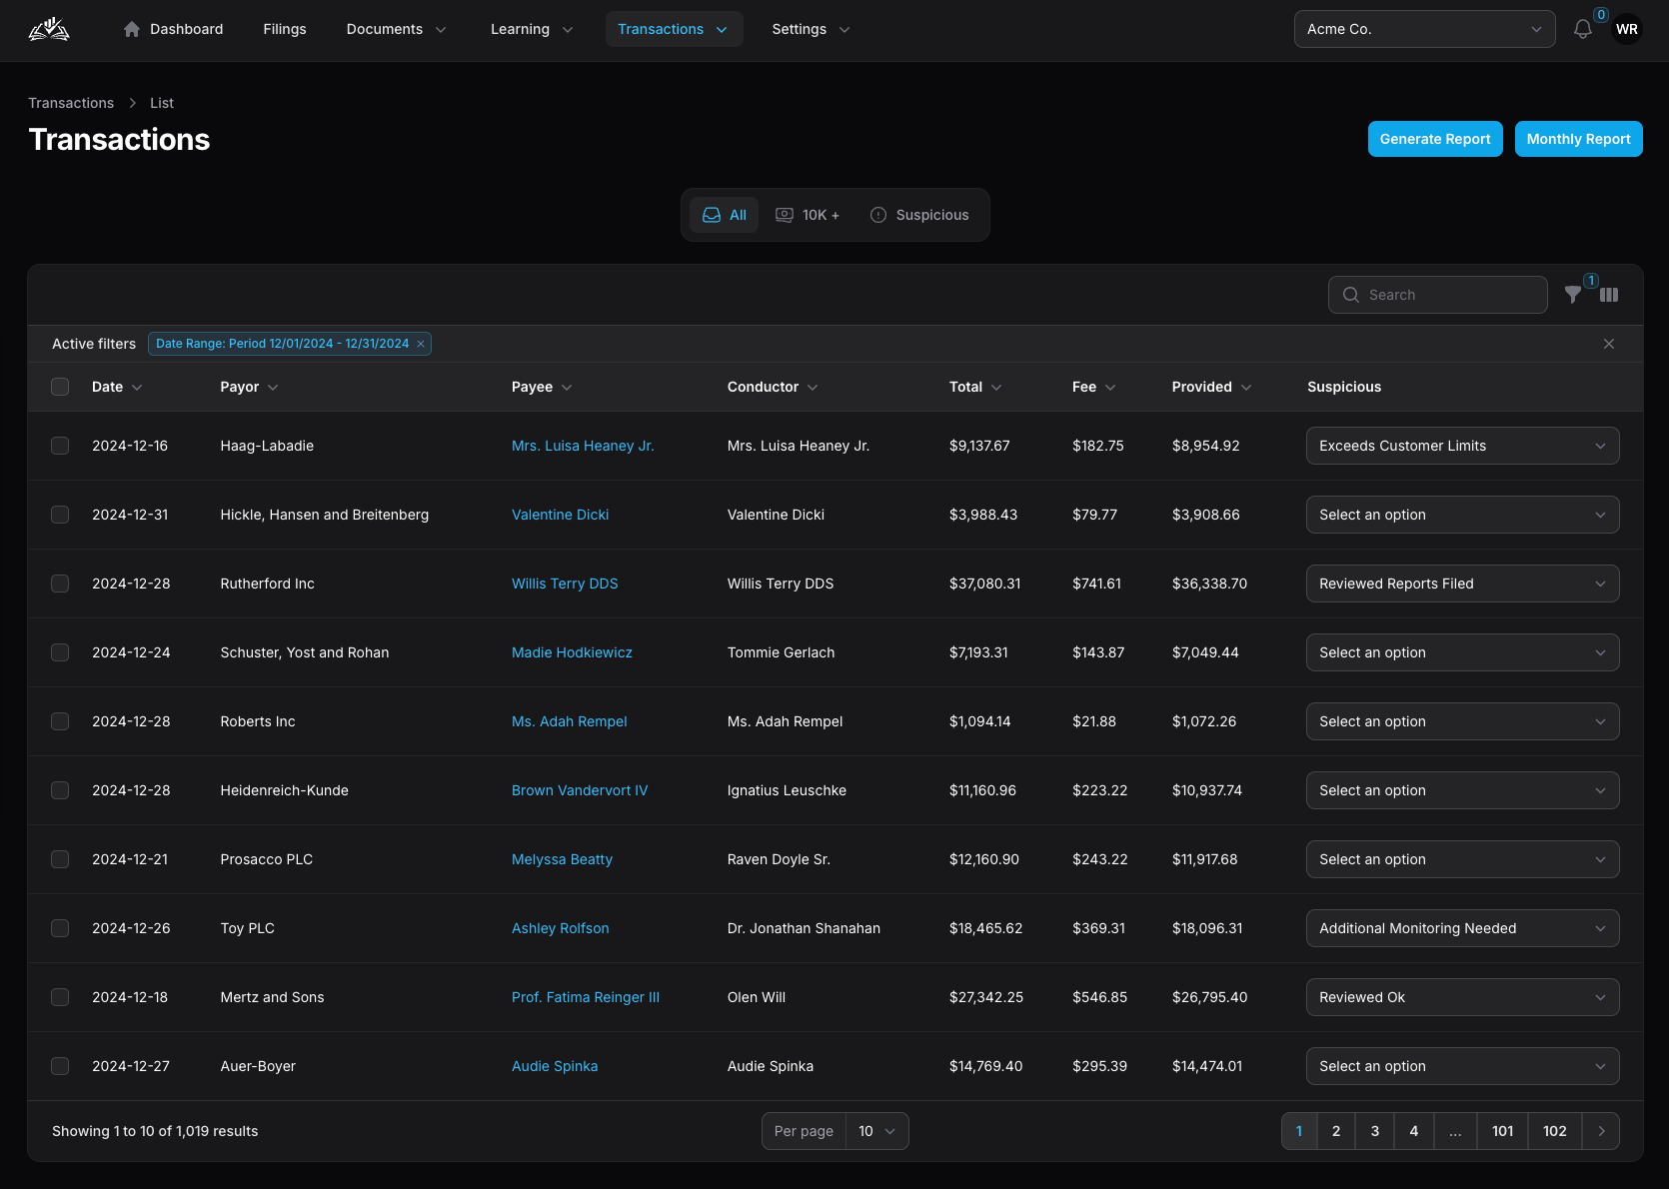
Task: Open Suspicious dropdown for Roberts Inc row
Action: [1462, 721]
